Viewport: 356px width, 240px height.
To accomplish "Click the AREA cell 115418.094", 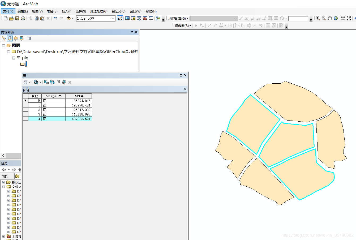I will tap(79, 114).
